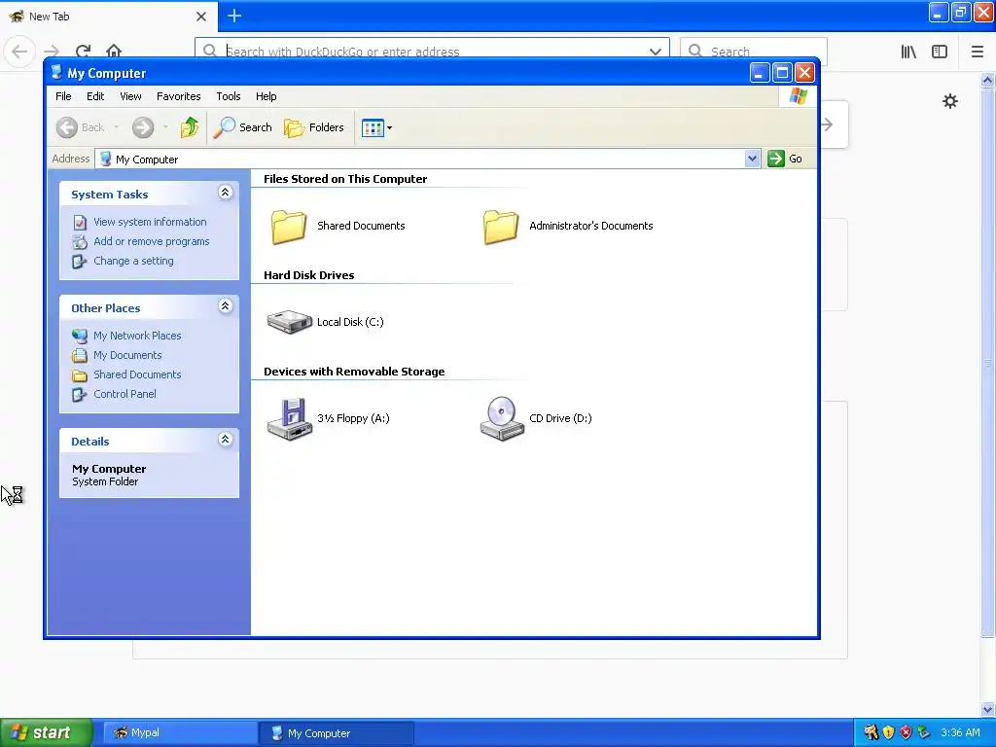The image size is (996, 747).
Task: Collapse the Other Places panel
Action: pos(225,306)
